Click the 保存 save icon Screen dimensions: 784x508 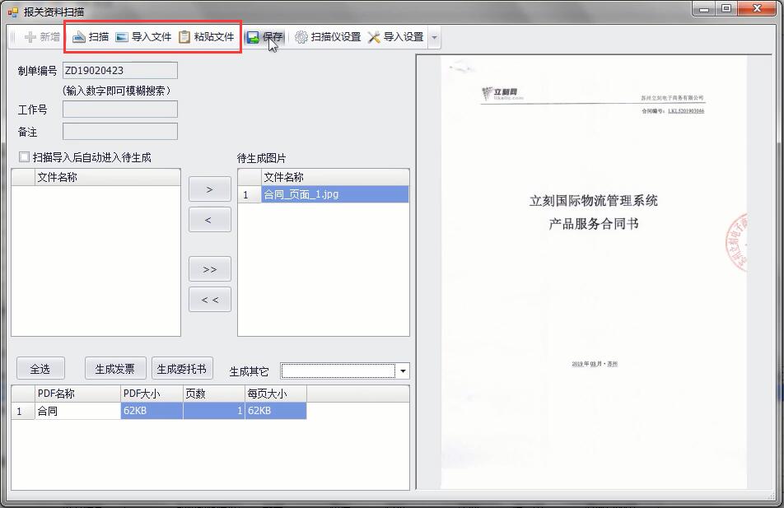(254, 37)
